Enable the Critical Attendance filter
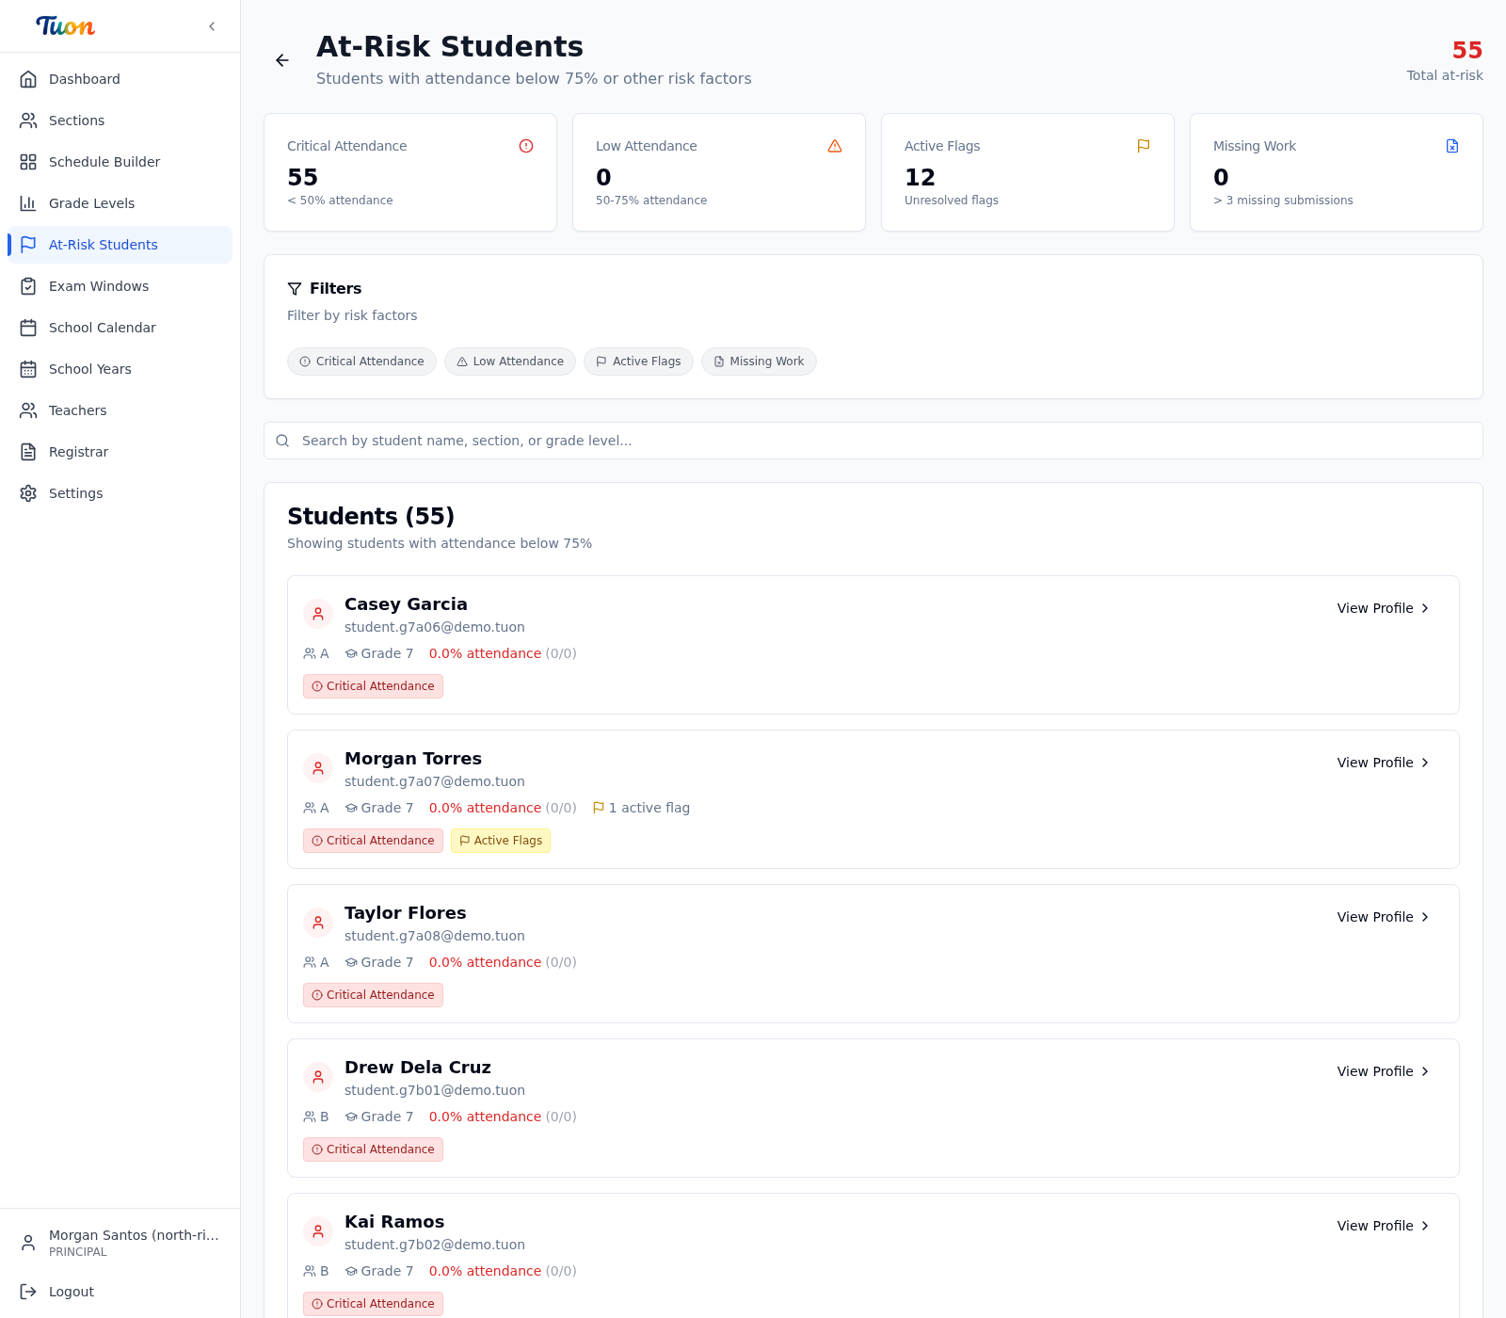This screenshot has height=1318, width=1506. 361,362
